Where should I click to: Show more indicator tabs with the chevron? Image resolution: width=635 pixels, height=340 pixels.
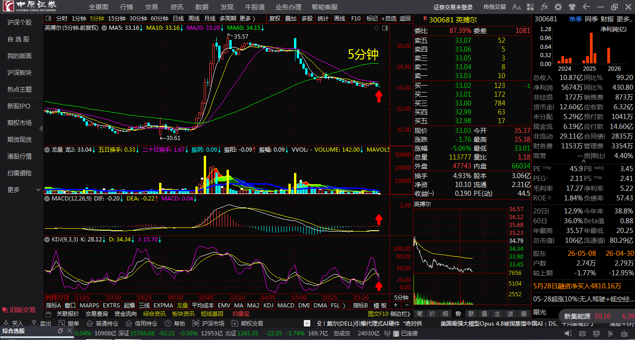(x=344, y=306)
